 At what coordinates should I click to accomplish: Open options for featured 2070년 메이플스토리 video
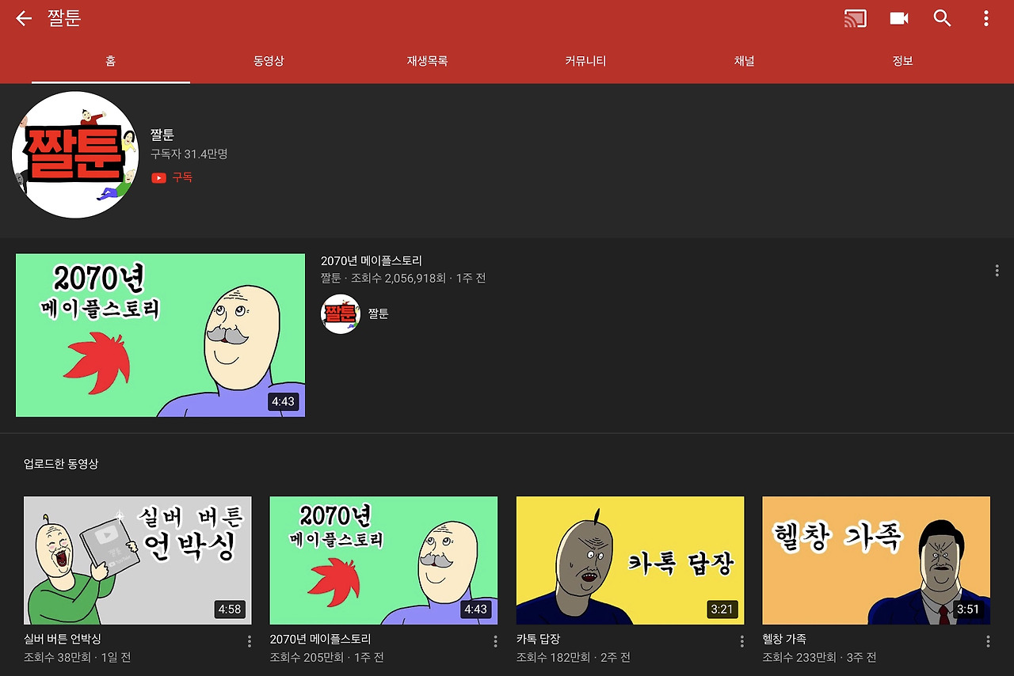pyautogui.click(x=997, y=271)
